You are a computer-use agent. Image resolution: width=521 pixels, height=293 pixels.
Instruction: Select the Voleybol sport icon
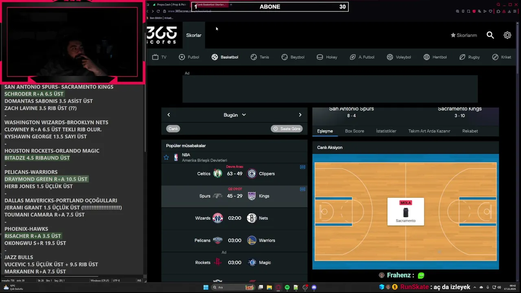(390, 57)
